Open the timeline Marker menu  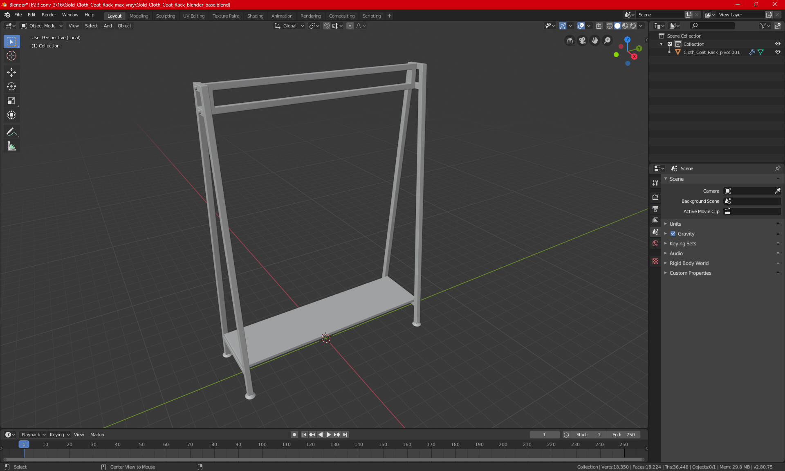[97, 435]
